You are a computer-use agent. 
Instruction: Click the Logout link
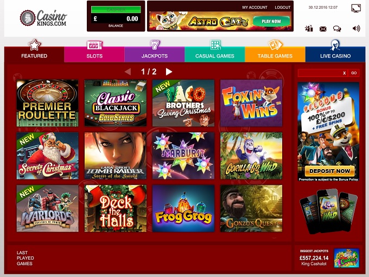point(282,7)
